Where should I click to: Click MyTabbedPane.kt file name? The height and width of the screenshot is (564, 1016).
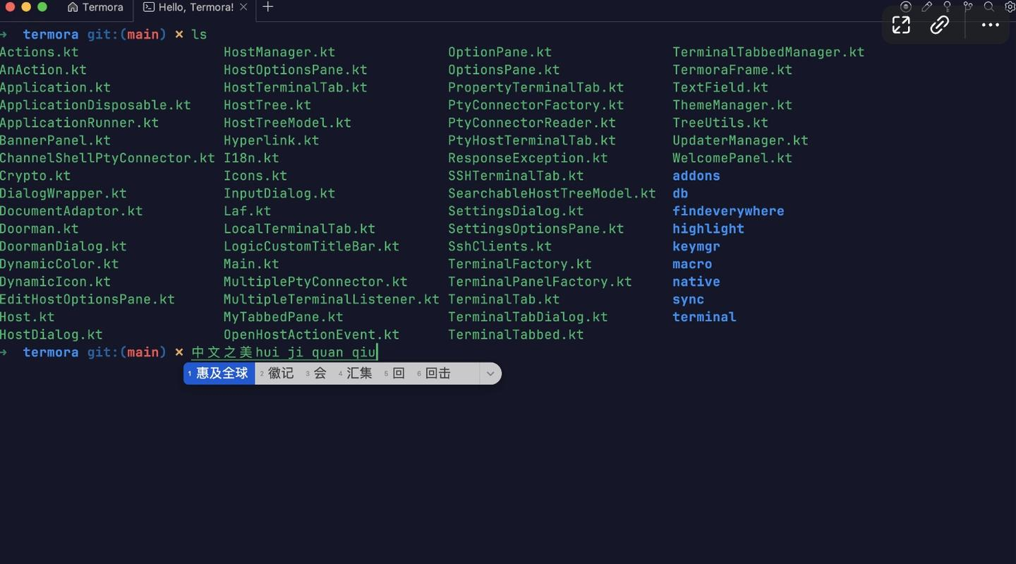tap(284, 317)
